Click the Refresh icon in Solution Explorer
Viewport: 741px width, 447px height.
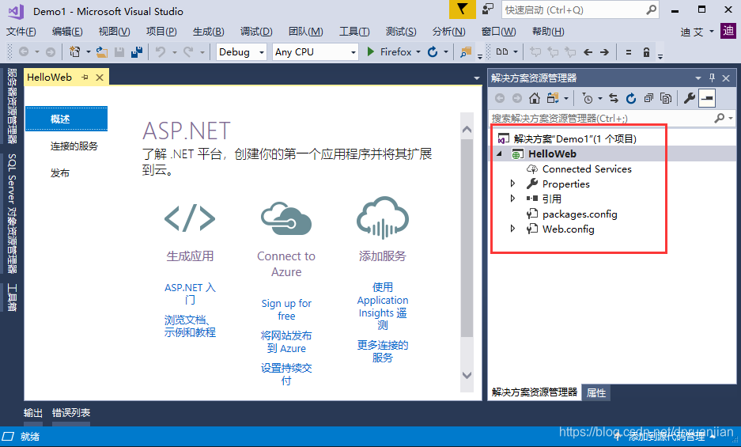tap(631, 98)
